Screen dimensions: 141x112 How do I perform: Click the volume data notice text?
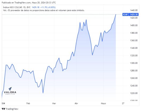tap(44, 10)
